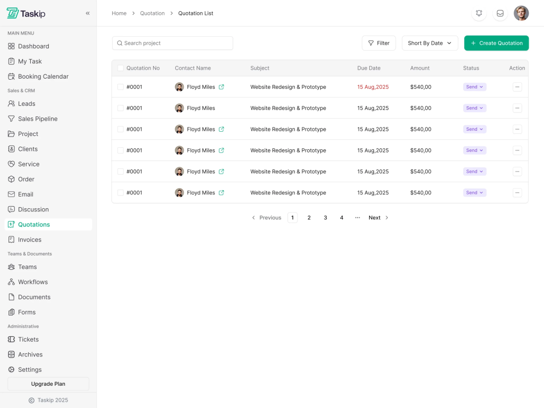Open the Sales Pipeline section

37,118
